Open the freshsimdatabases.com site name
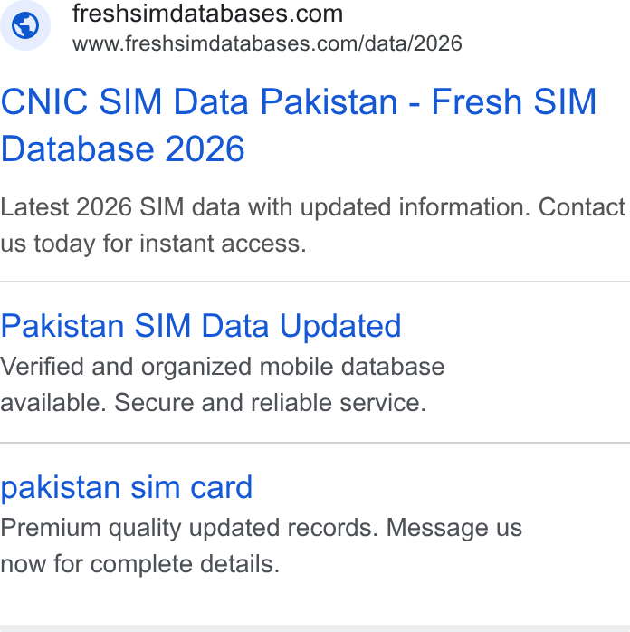 (207, 14)
